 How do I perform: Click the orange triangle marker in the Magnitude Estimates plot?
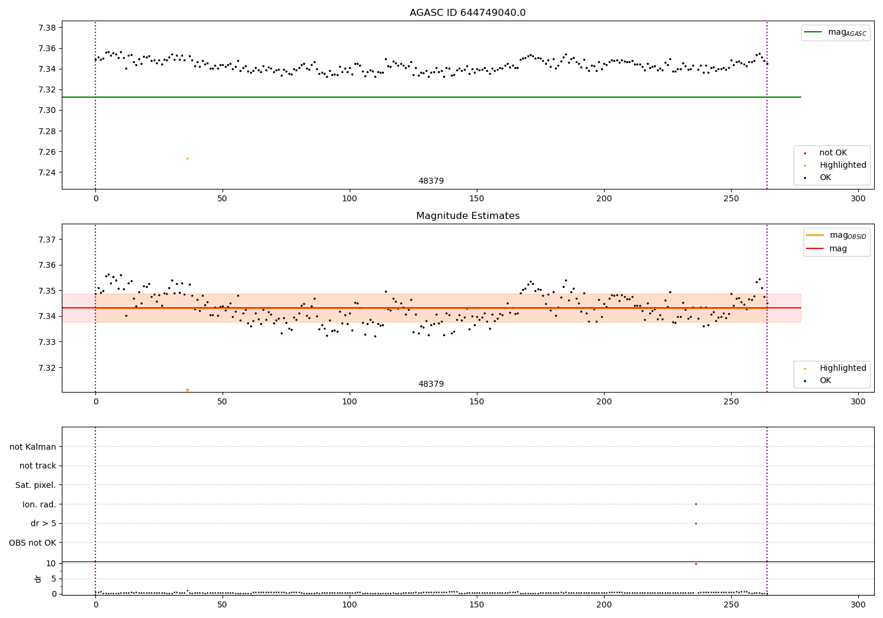(187, 390)
